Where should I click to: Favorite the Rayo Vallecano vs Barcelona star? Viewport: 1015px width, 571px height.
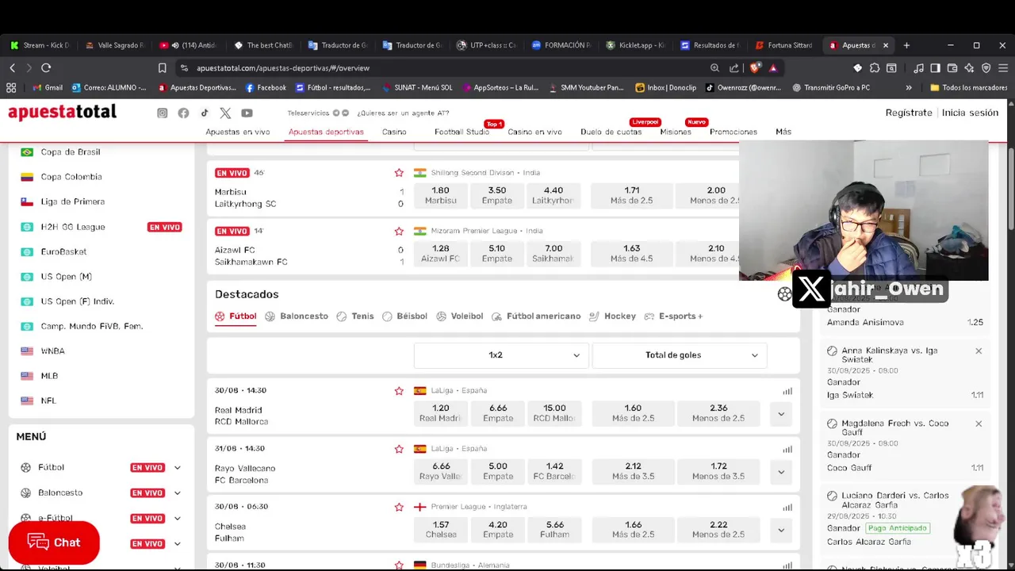point(399,449)
